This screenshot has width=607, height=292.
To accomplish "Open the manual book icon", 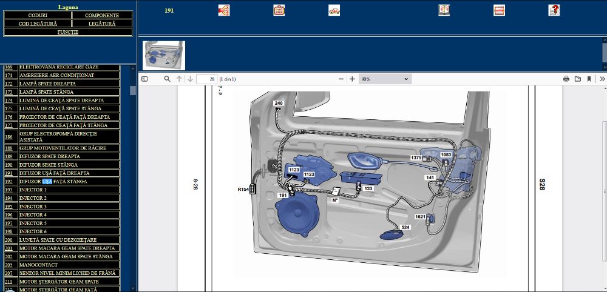I will 444,10.
